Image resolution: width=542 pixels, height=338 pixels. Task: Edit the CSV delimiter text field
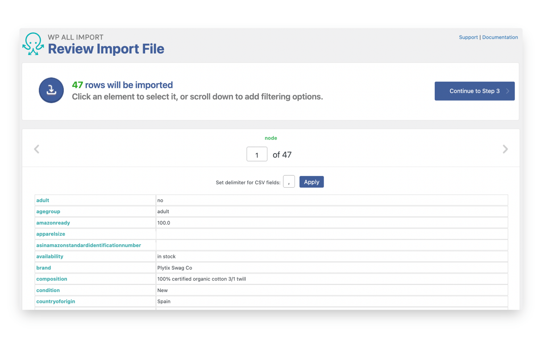point(289,181)
